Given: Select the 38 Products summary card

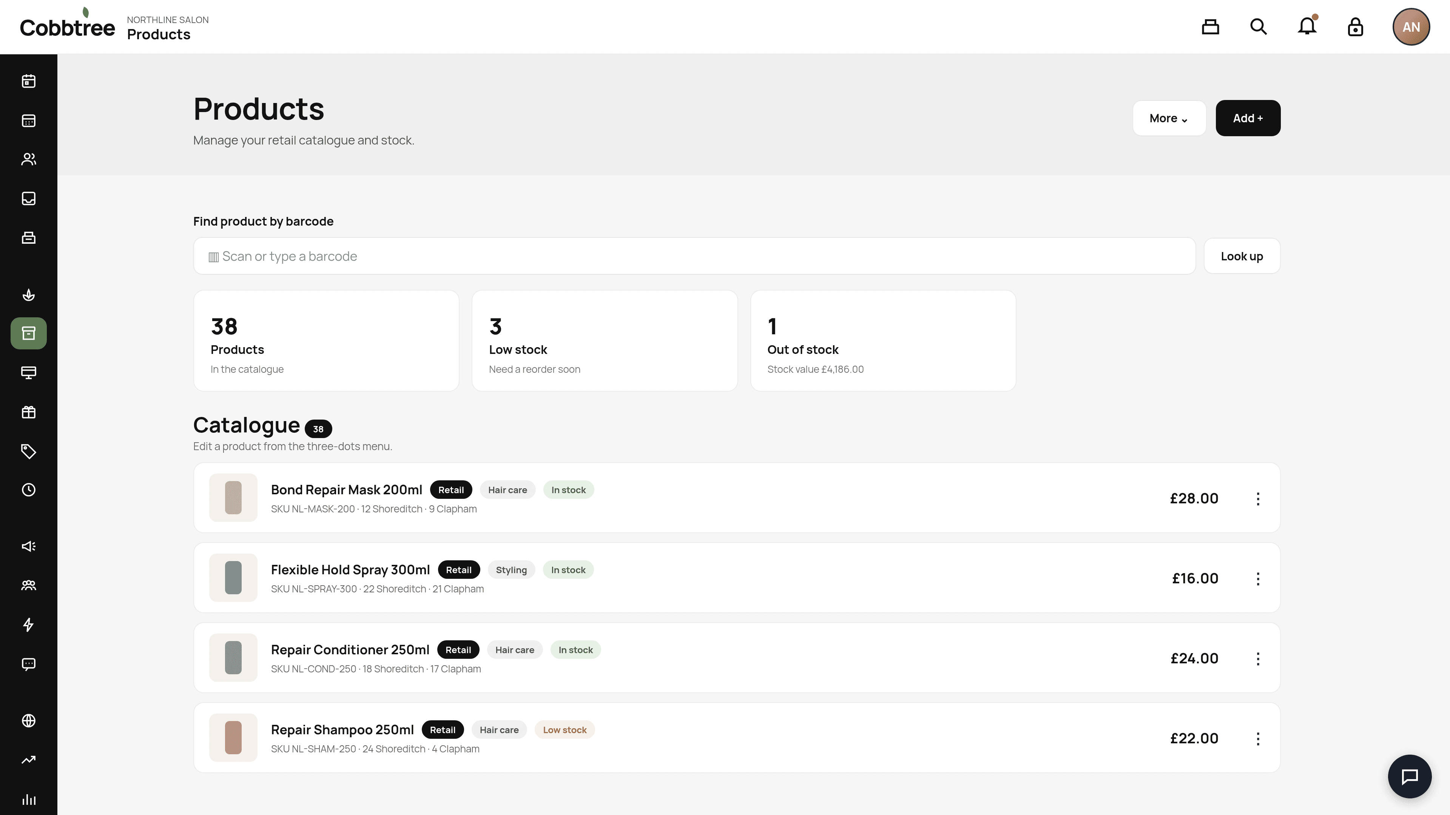Looking at the screenshot, I should coord(327,341).
